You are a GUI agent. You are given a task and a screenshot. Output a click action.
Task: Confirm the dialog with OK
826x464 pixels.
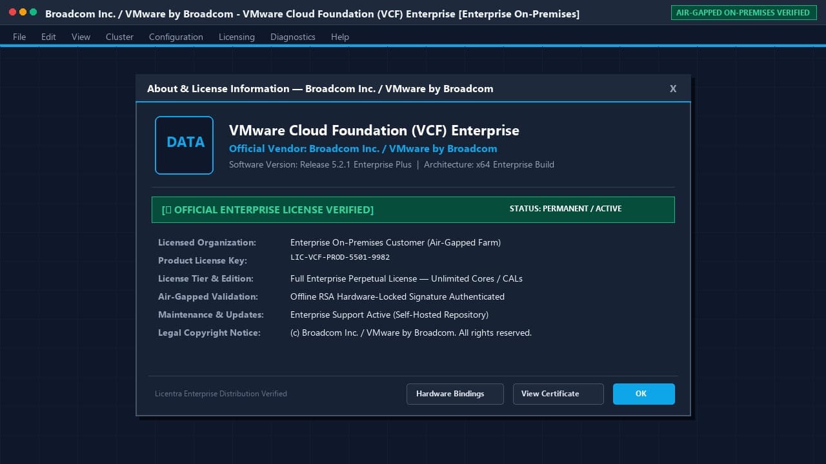click(x=644, y=394)
